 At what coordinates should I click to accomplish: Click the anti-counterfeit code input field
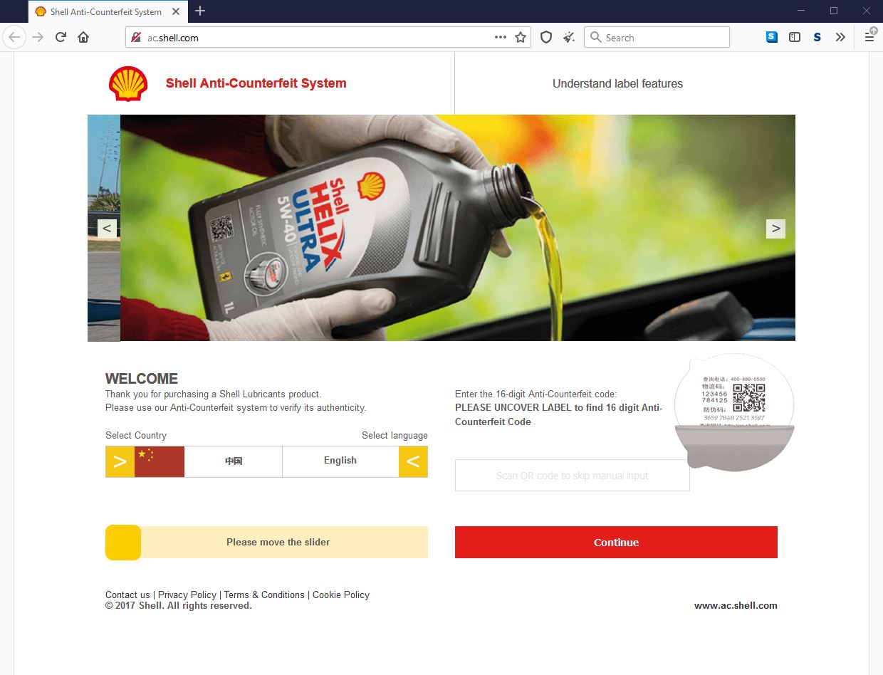(x=573, y=476)
